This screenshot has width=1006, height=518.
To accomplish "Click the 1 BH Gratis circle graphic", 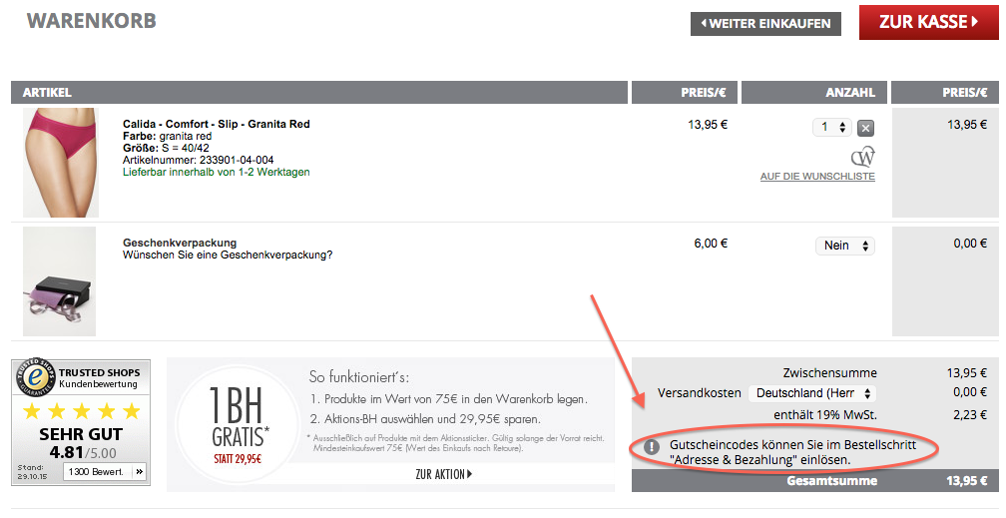I will point(237,425).
